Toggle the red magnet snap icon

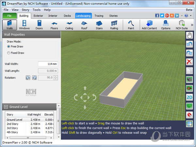189,115
